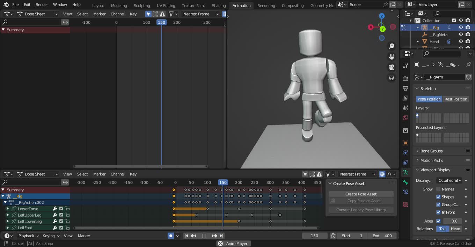Uncheck the Shapes checkbox
The width and height of the screenshot is (475, 247).
(438, 197)
